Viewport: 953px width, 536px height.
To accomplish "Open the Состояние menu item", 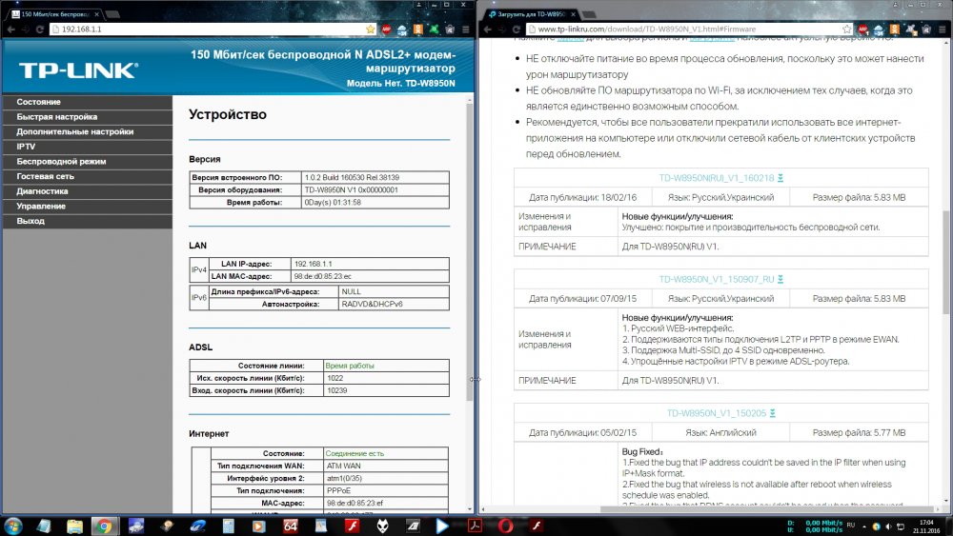I will (39, 102).
